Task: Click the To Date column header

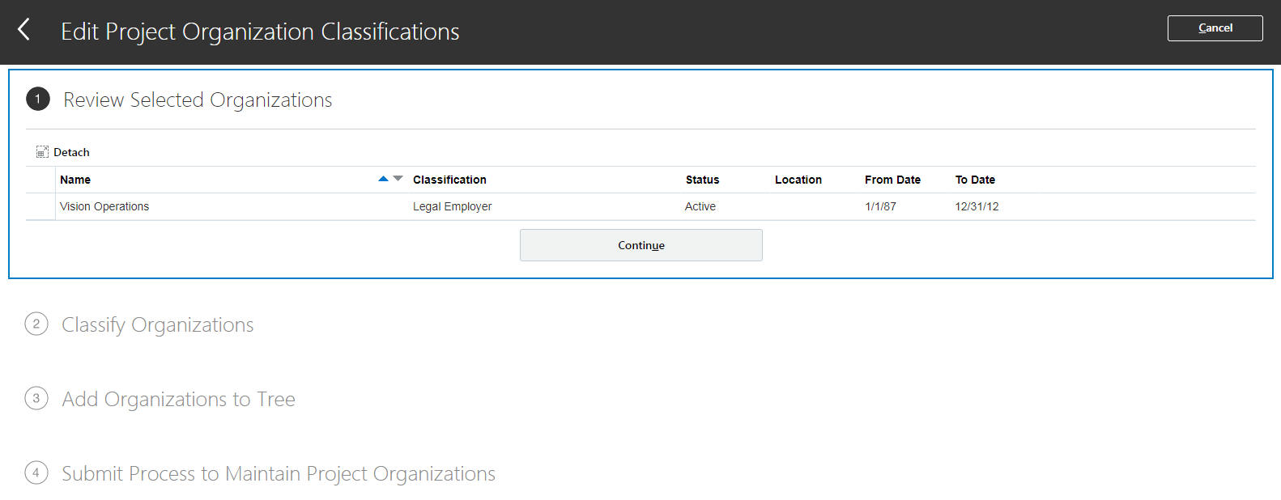Action: (x=975, y=180)
